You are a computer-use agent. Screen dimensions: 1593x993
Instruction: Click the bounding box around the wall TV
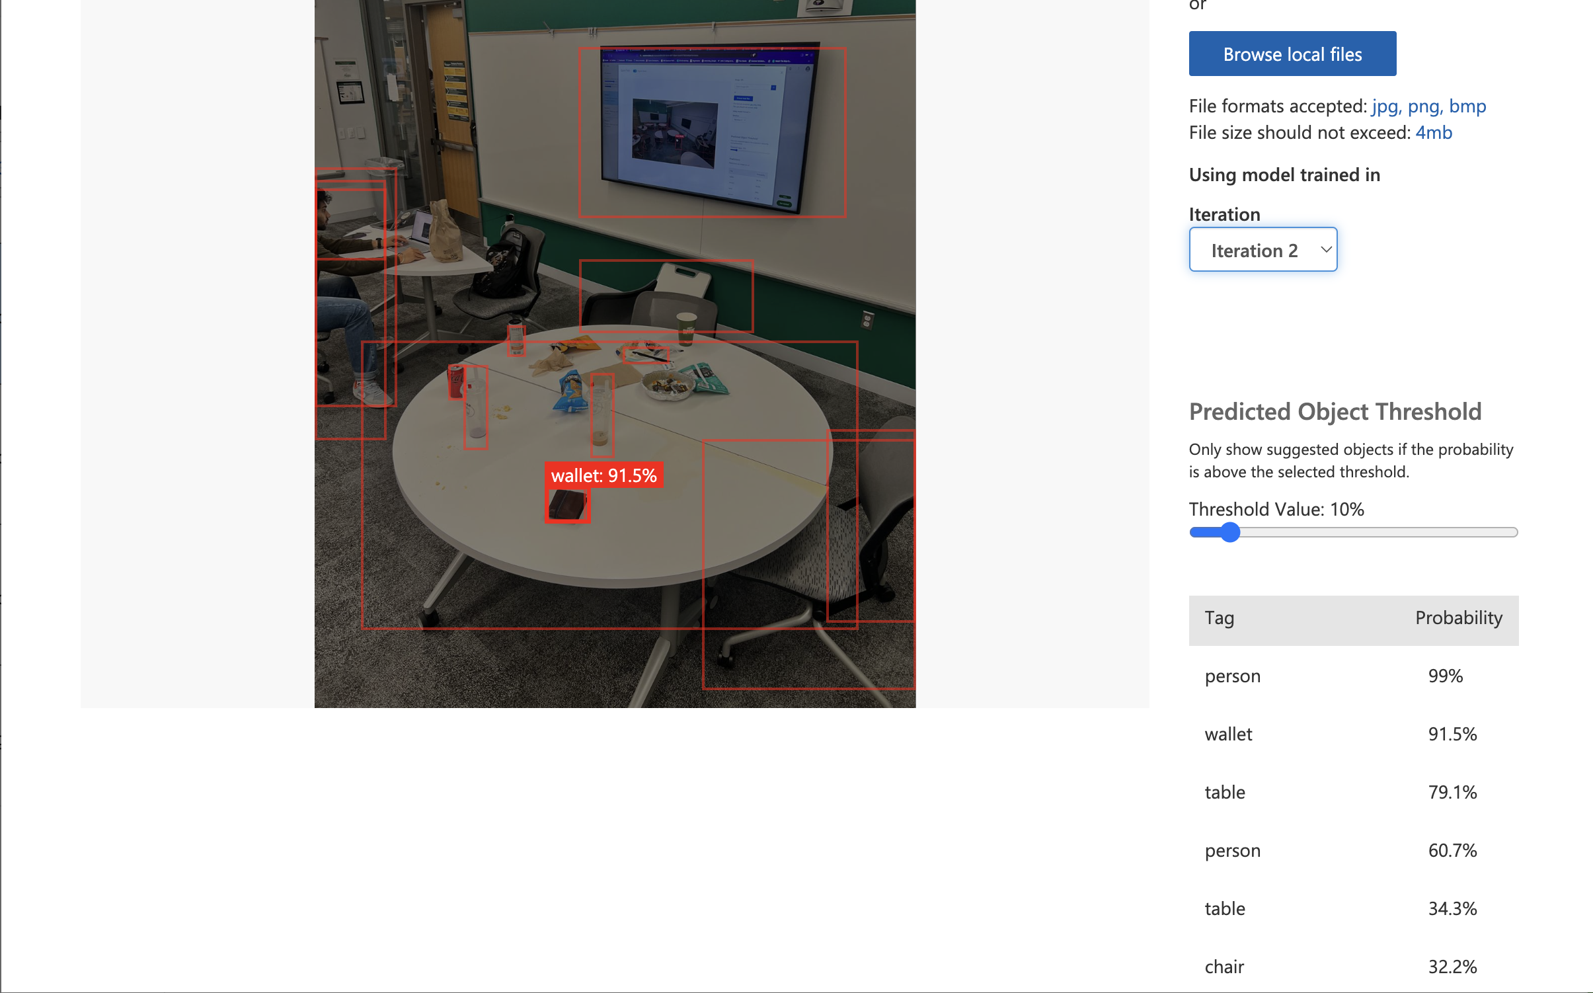712,132
